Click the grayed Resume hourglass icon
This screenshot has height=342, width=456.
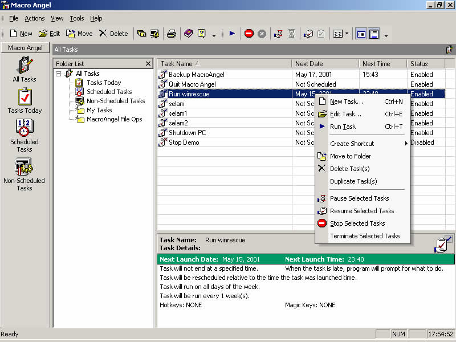click(x=291, y=34)
